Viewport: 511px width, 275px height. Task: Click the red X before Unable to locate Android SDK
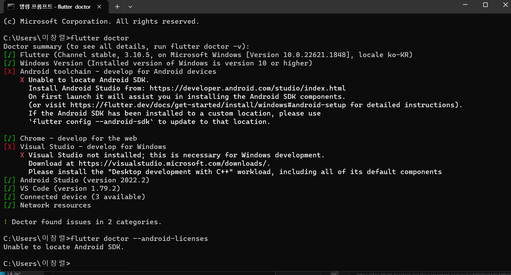point(22,80)
